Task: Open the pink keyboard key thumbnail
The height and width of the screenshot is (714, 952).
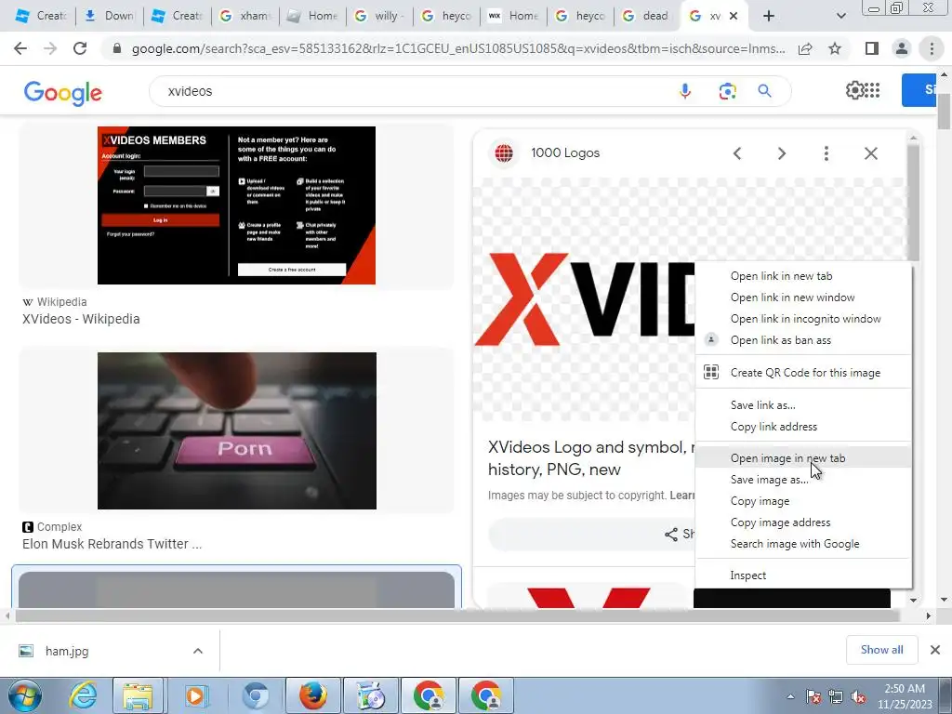Action: pos(237,430)
